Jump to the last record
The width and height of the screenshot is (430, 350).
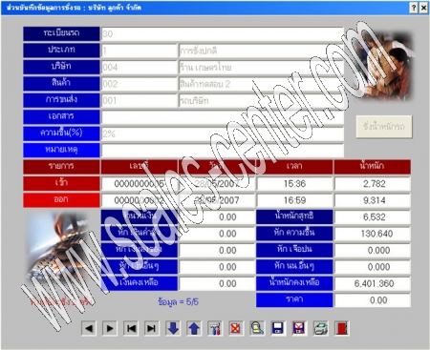point(152,328)
